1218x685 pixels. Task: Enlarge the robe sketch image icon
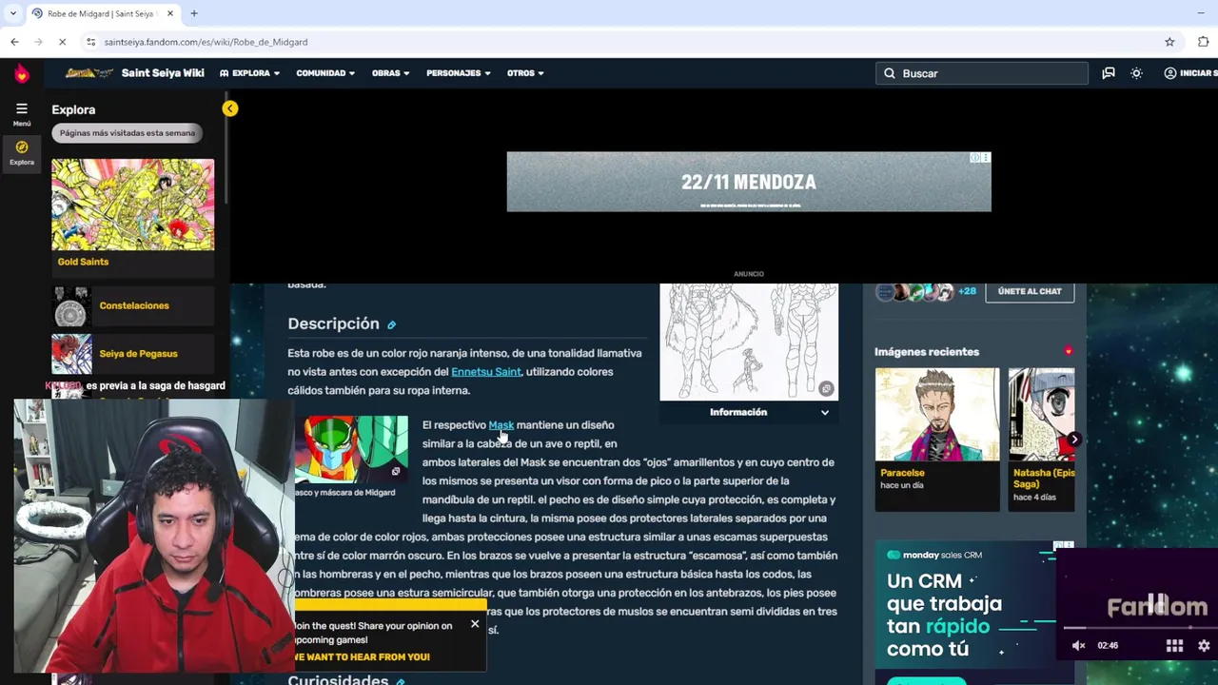[x=826, y=389]
